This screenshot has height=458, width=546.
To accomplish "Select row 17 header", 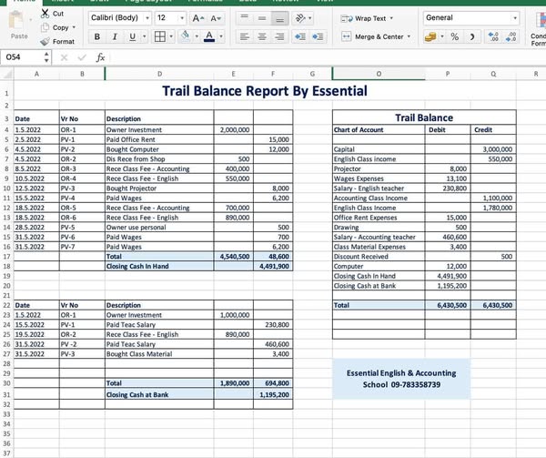I will pos(5,257).
